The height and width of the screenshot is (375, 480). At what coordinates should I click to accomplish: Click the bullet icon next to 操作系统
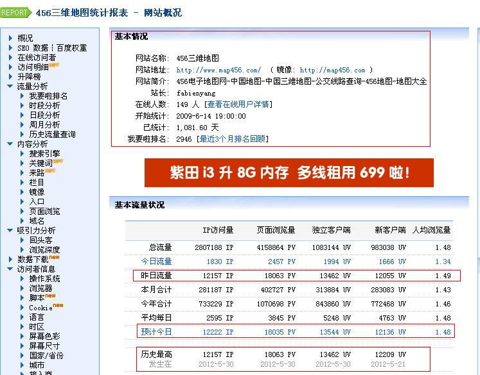[x=22, y=279]
